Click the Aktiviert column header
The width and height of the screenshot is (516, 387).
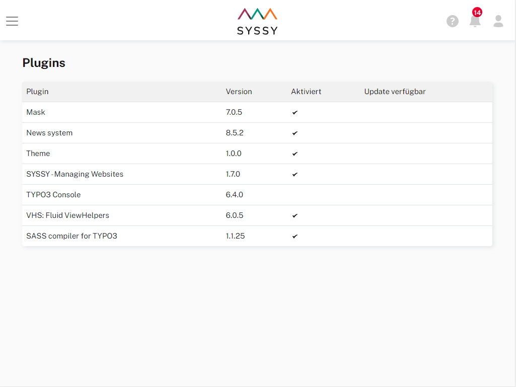(307, 92)
